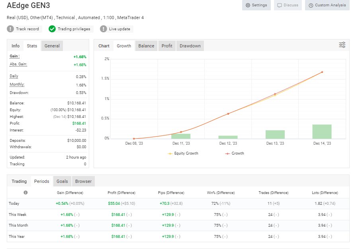Open the Goals tab

point(62,180)
